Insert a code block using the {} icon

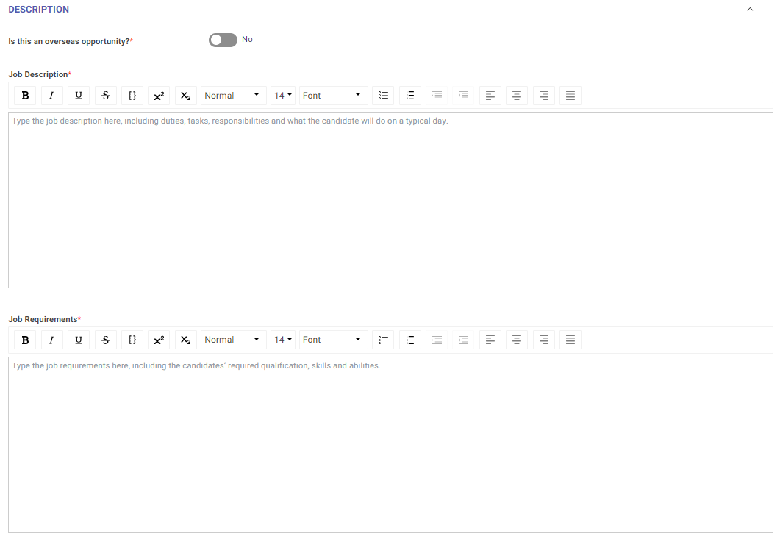coord(132,95)
